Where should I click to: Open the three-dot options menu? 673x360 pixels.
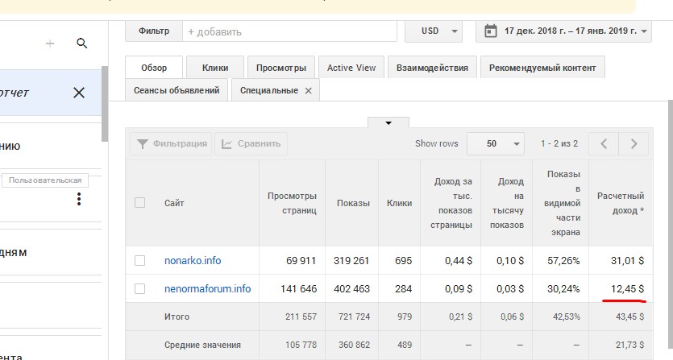tap(79, 199)
